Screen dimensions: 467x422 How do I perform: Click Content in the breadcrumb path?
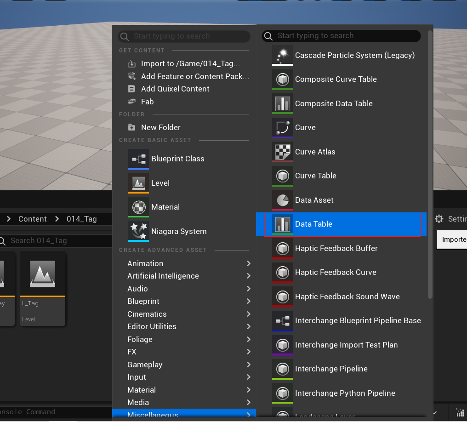point(33,219)
